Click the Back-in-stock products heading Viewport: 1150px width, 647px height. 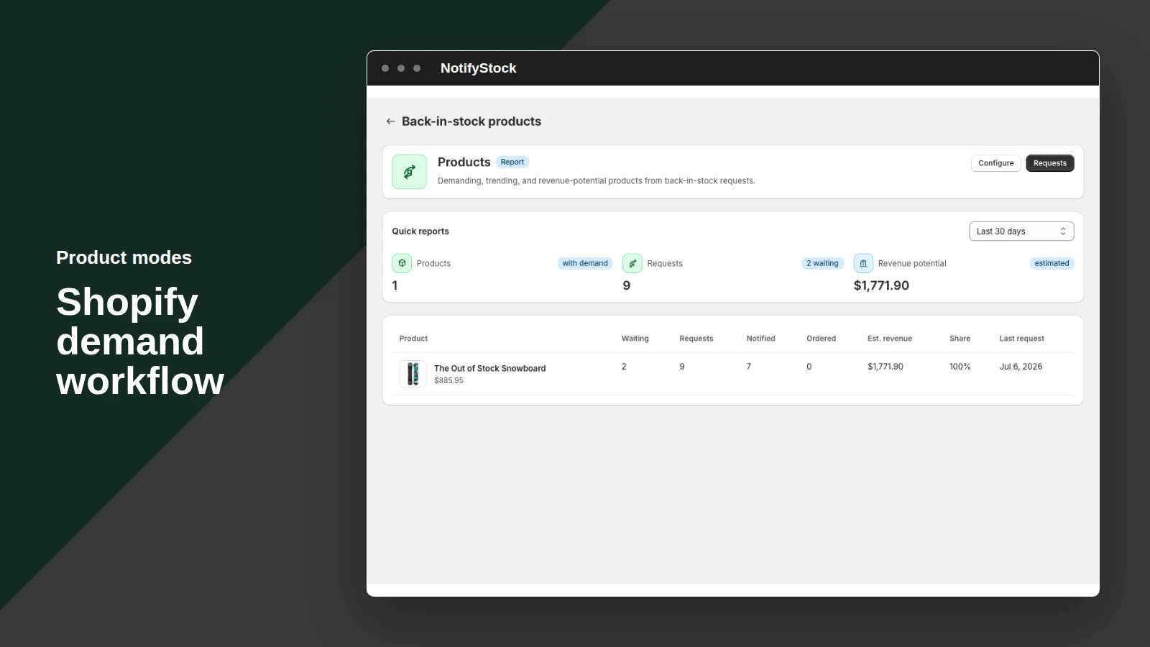click(x=471, y=121)
